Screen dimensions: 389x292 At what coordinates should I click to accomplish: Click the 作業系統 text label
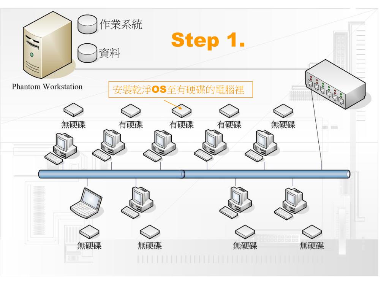tap(121, 24)
